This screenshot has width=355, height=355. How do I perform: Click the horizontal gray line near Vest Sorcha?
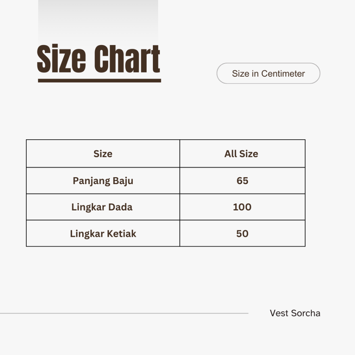pos(124,313)
